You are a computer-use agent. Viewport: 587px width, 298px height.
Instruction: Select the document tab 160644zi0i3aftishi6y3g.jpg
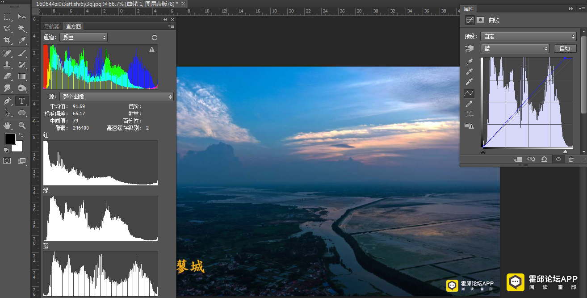point(107,4)
